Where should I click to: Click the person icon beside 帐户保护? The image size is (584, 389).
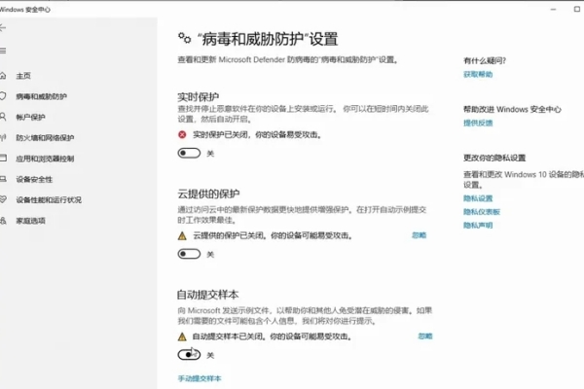tap(3, 117)
